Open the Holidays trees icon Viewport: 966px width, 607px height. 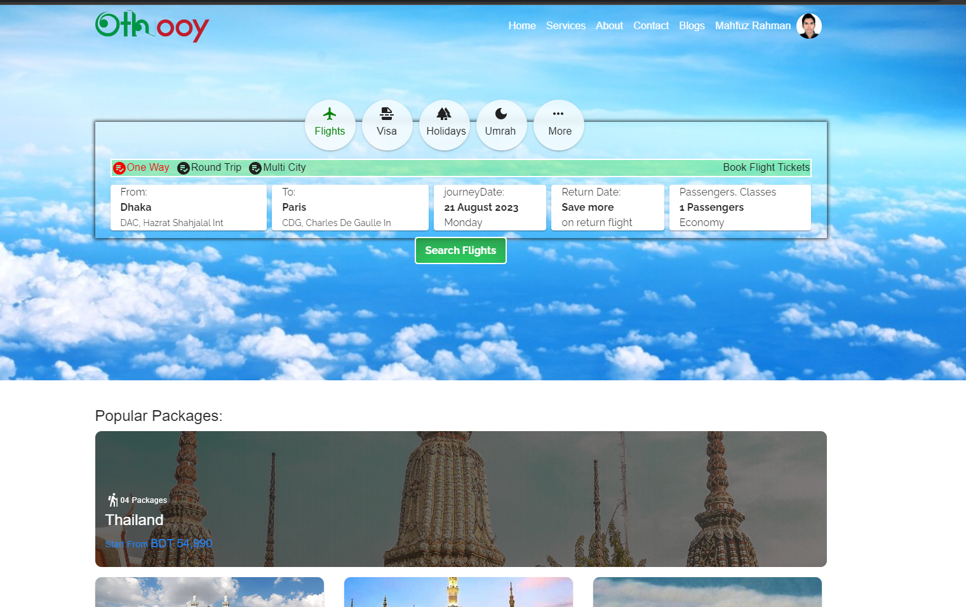tap(444, 114)
